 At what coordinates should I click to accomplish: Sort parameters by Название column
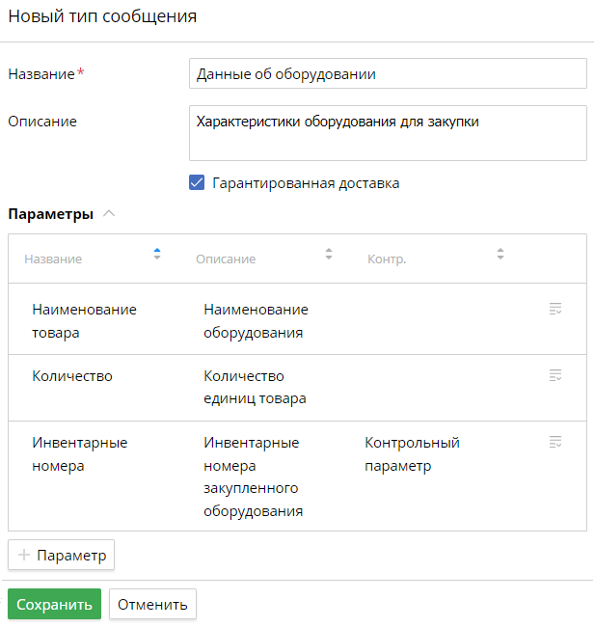[x=157, y=254]
